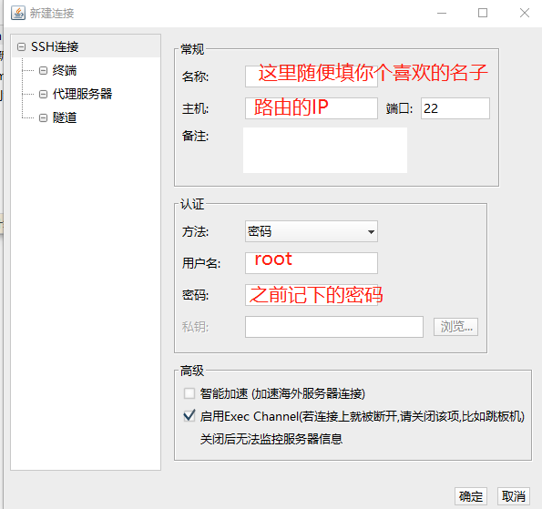Image resolution: width=542 pixels, height=509 pixels.
Task: Collapse the SSH连接 tree node icon
Action: 22,46
